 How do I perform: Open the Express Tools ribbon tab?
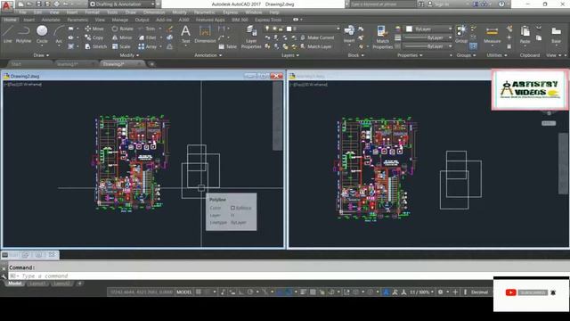point(268,20)
